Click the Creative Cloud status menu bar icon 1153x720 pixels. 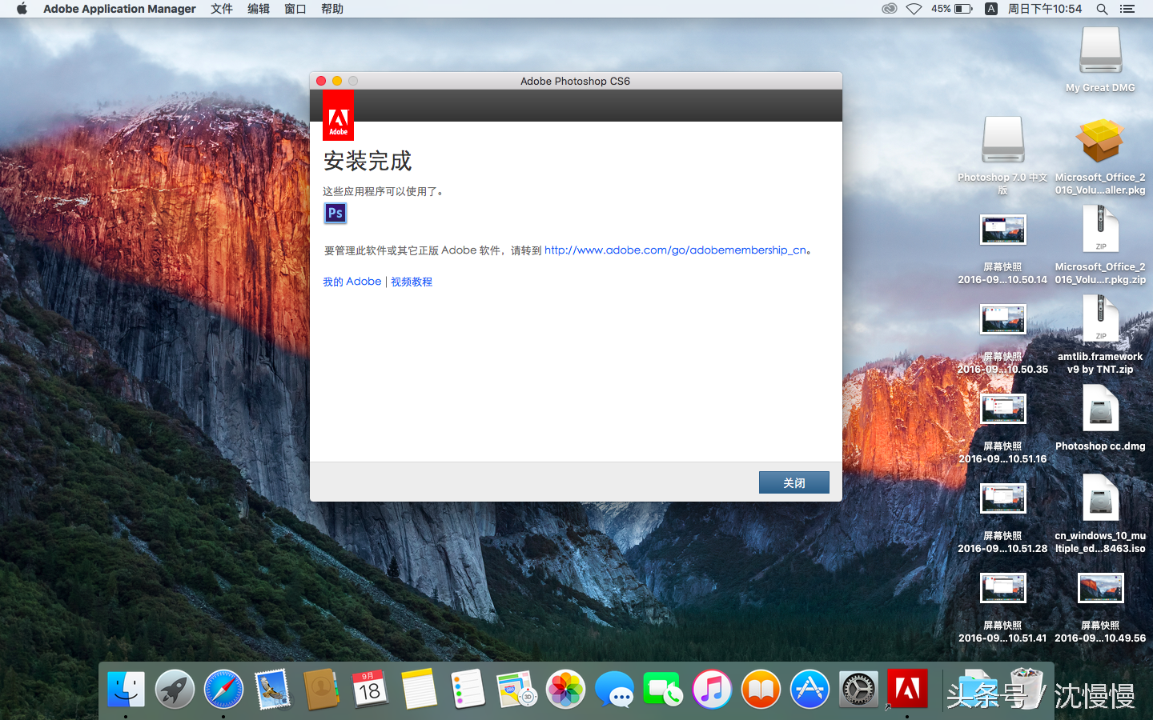point(889,9)
